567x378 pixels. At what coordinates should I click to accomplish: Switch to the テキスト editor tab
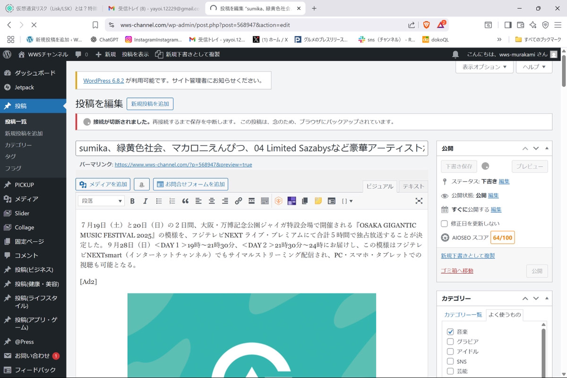pos(413,186)
